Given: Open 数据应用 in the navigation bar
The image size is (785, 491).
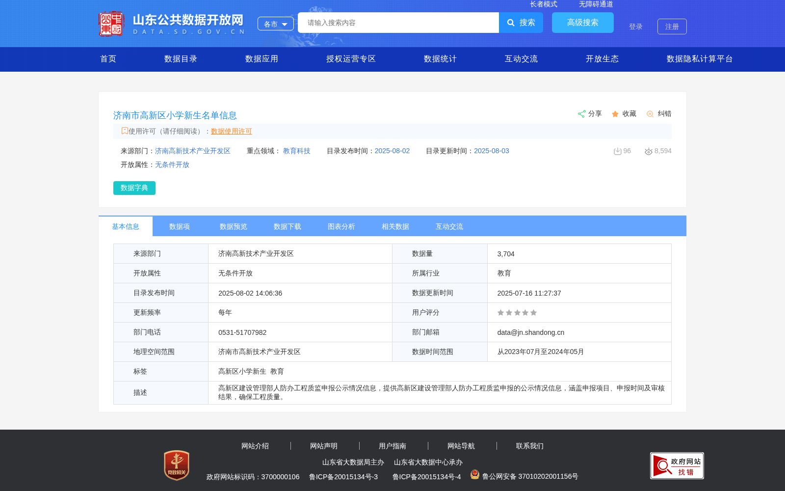Looking at the screenshot, I should pyautogui.click(x=262, y=59).
